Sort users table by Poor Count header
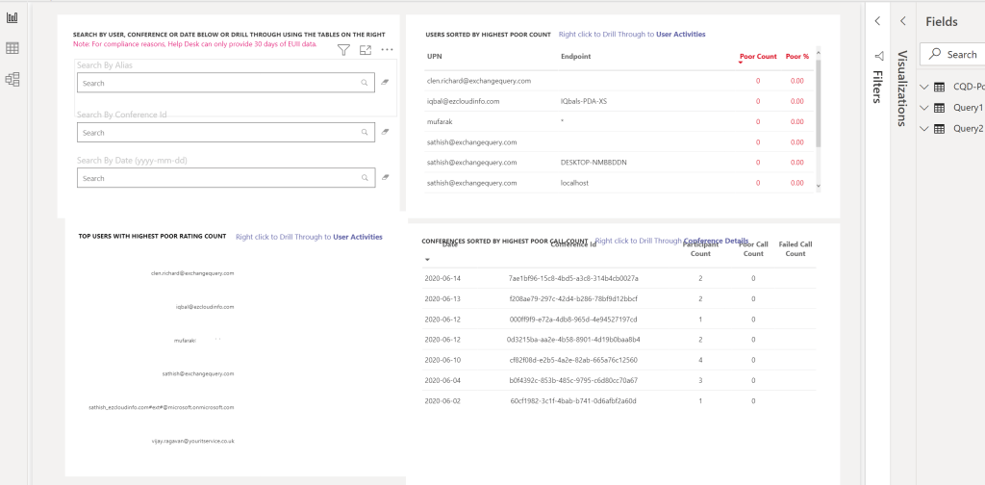The width and height of the screenshot is (985, 485). click(x=758, y=57)
